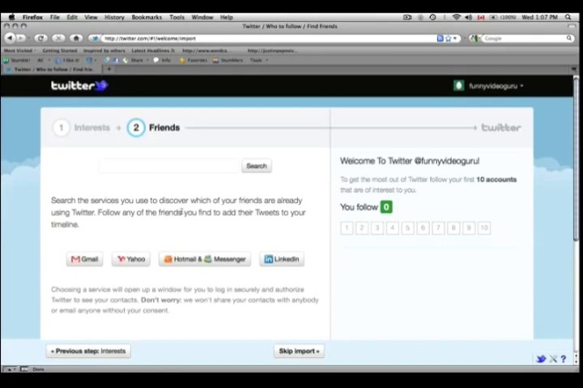
Task: Open the Bookmarks menu
Action: (147, 17)
